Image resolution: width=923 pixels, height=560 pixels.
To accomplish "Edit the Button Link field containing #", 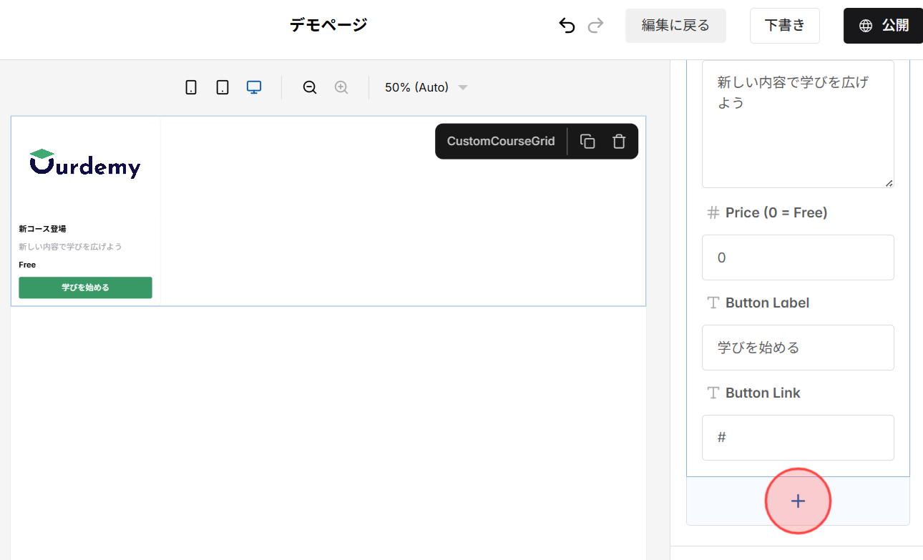I will pos(798,437).
